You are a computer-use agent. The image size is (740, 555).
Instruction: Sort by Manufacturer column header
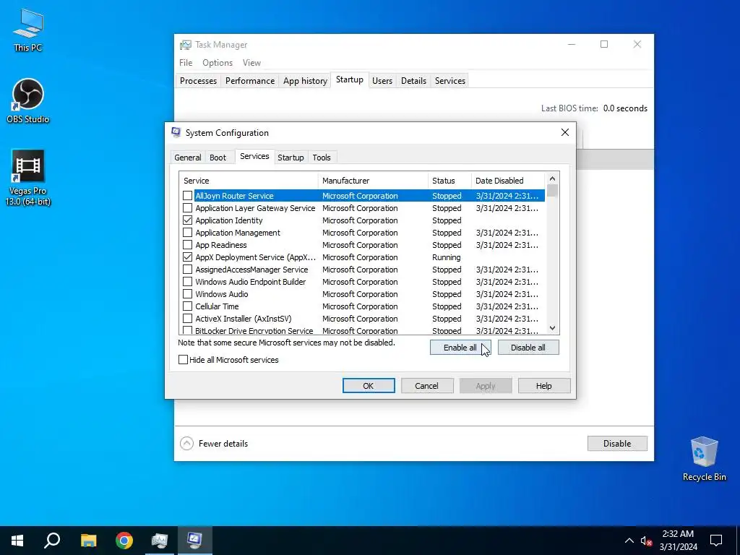tap(373, 180)
